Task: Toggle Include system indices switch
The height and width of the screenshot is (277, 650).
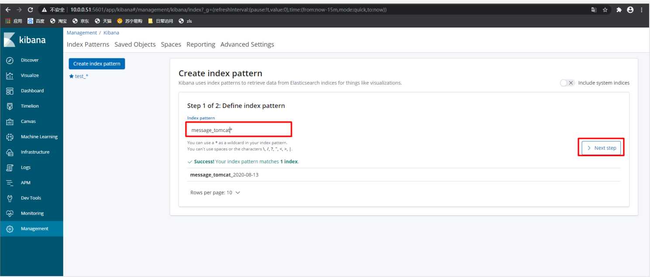Action: click(x=567, y=83)
